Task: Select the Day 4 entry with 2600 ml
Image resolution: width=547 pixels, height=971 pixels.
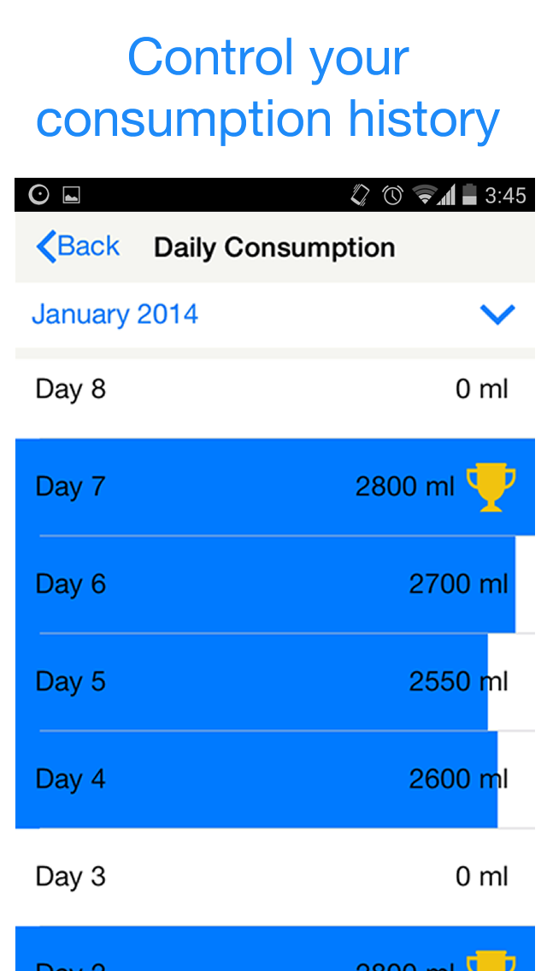Action: [x=256, y=780]
